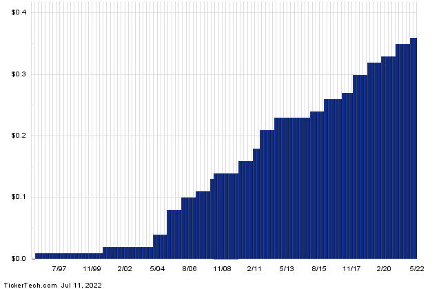Screen dimensions: 441x289
Task: Click the 5/13 x-axis date label
Action: (x=287, y=269)
